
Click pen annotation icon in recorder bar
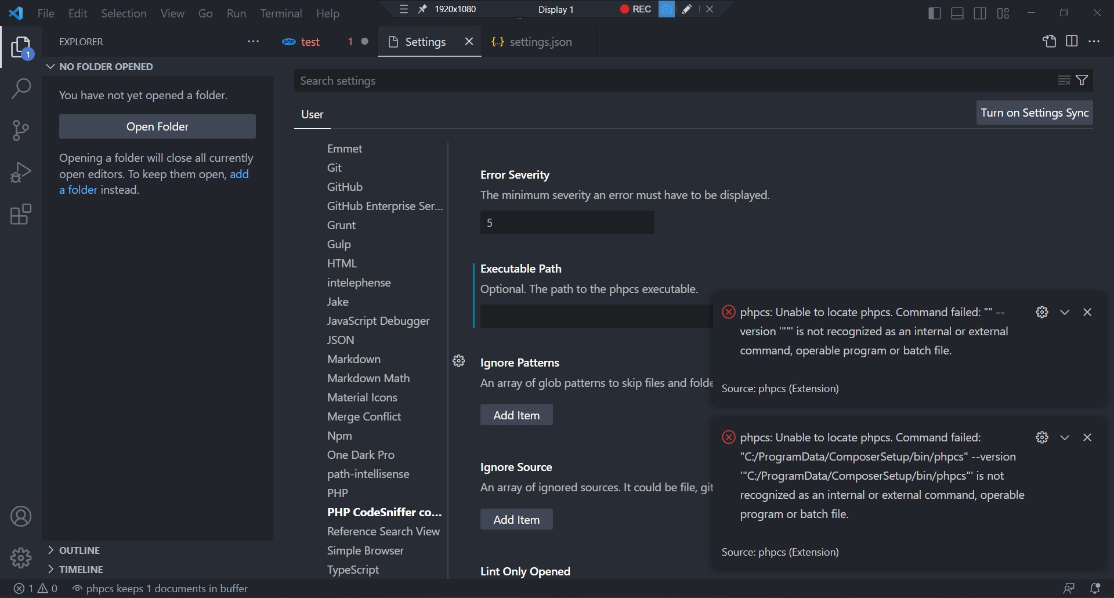[687, 9]
